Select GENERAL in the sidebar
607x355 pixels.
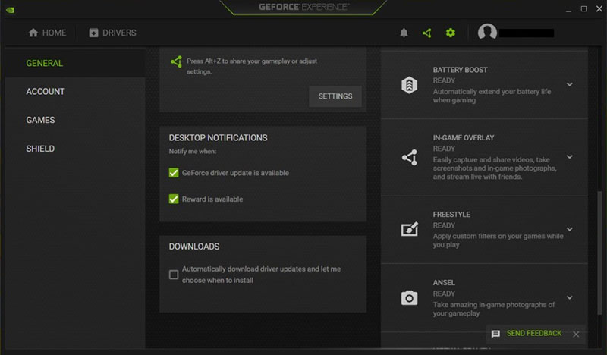pos(75,63)
